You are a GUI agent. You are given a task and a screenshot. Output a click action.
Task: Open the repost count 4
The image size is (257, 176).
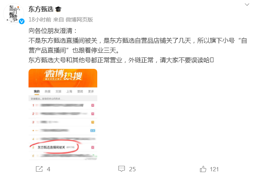[x=48, y=169]
